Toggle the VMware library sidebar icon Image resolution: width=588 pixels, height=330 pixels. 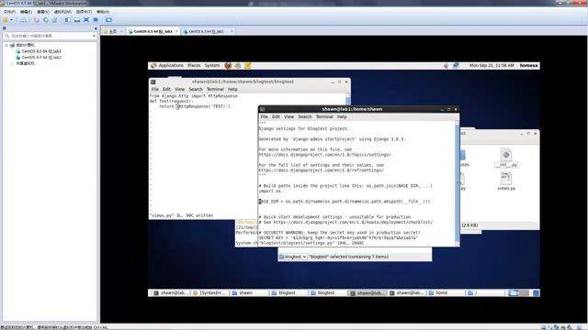click(x=67, y=20)
